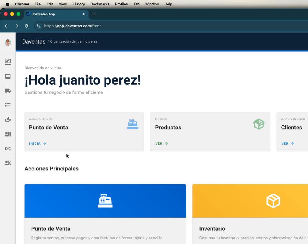The height and width of the screenshot is (244, 308).
Task: Click the 'Acceso Rápido' label
Action: click(41, 119)
